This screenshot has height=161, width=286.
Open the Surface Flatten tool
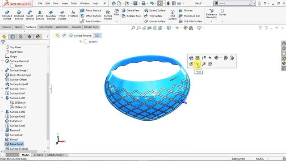click(108, 15)
